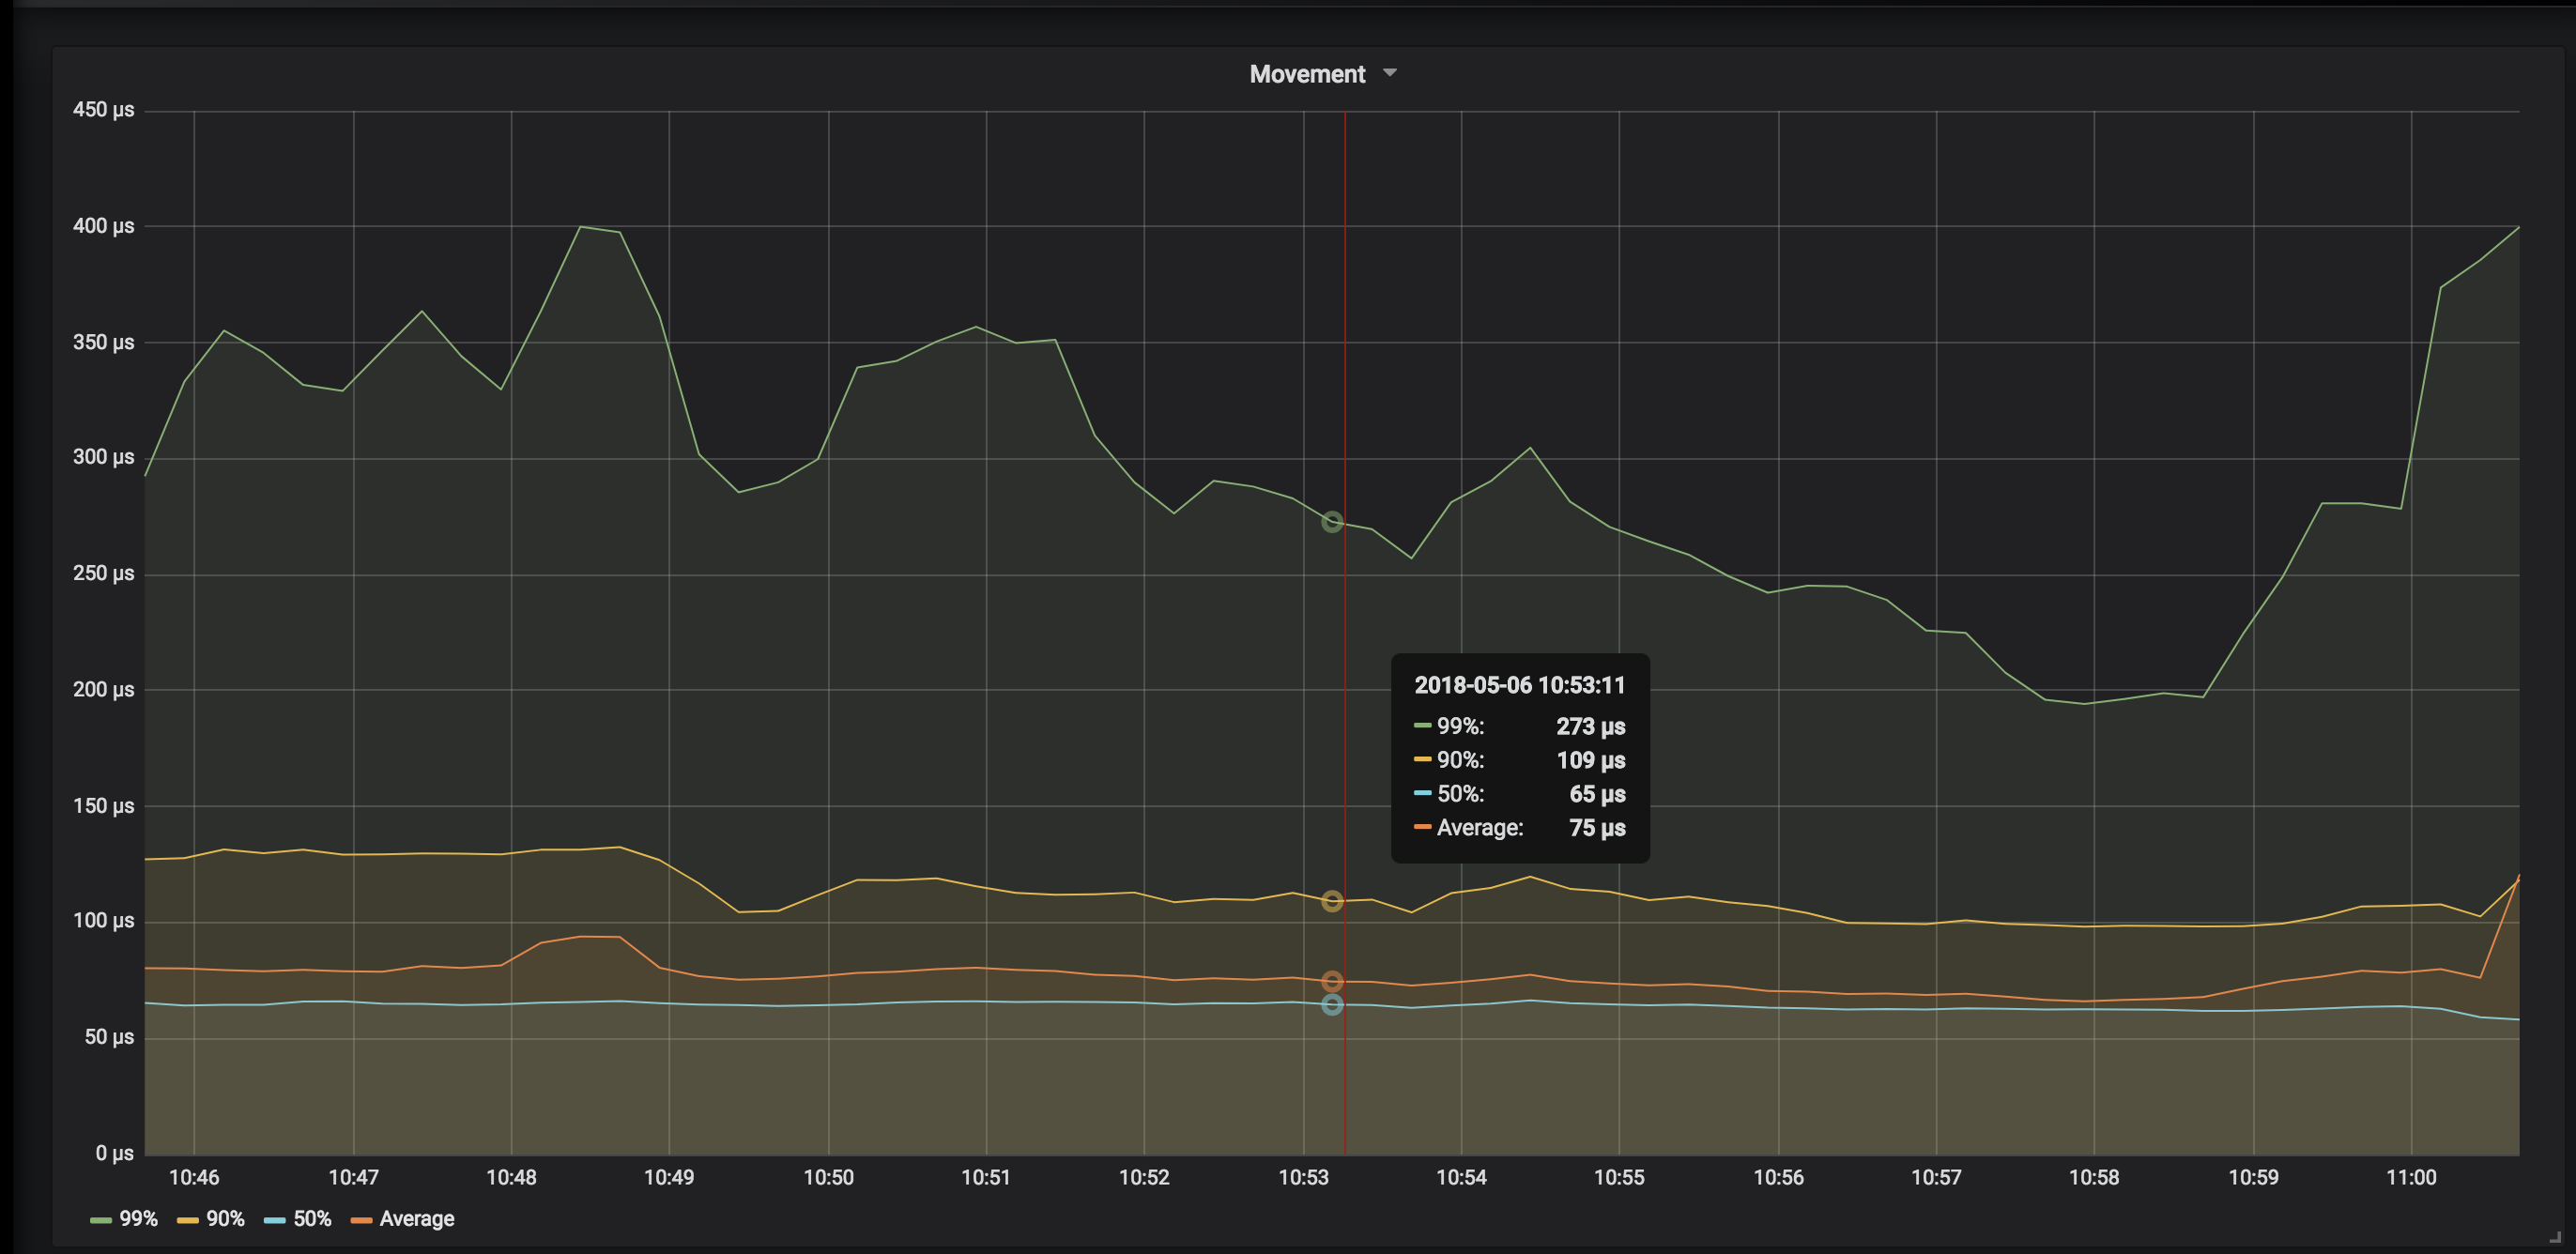
Task: Click the 11:00 time axis label
Action: 2411,1177
